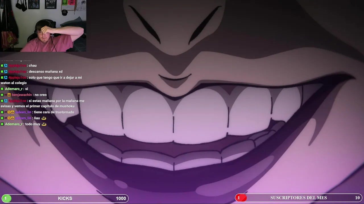
Task: Click the crown badge on 'tiene cara de trastornado' row
Action: coord(13,112)
